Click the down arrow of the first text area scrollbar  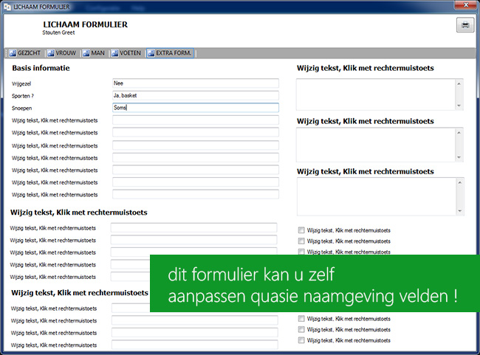(459, 106)
